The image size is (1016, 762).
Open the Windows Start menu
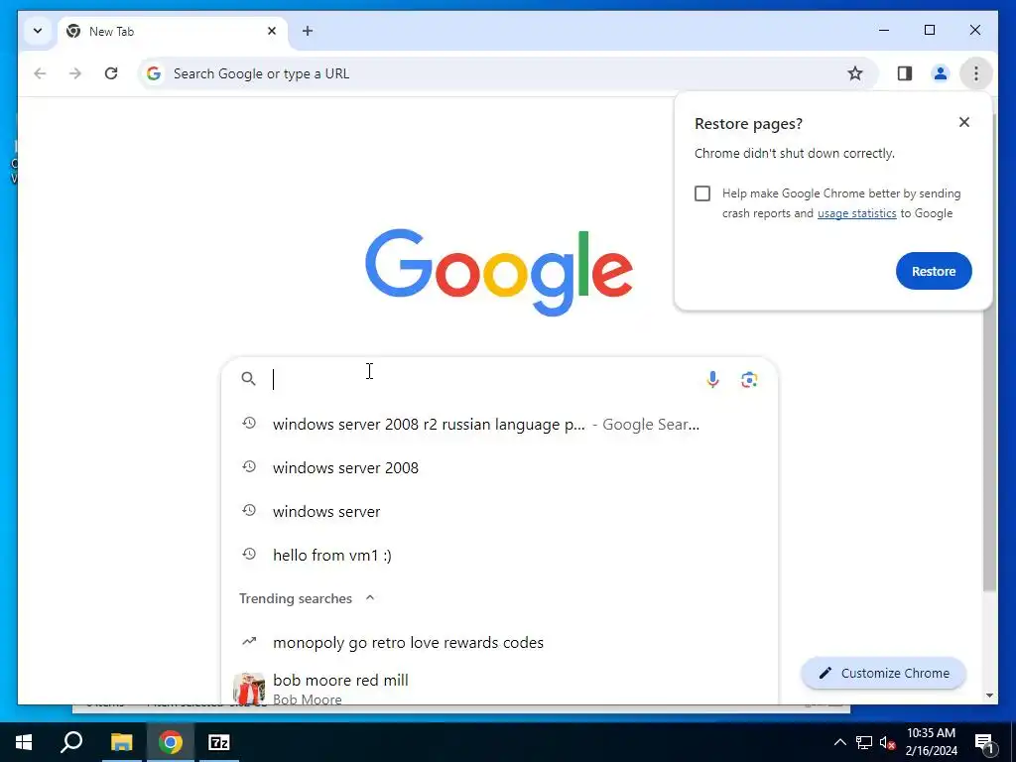coord(24,742)
